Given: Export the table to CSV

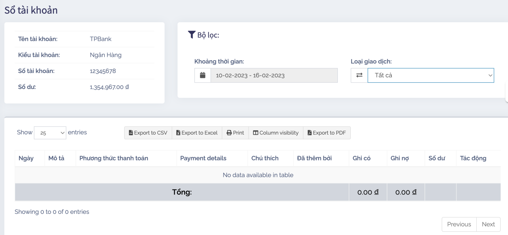Looking at the screenshot, I should click(x=148, y=133).
